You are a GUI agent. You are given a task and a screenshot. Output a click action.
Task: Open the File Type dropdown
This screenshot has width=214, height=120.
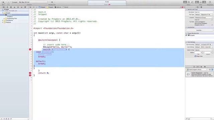[204, 15]
